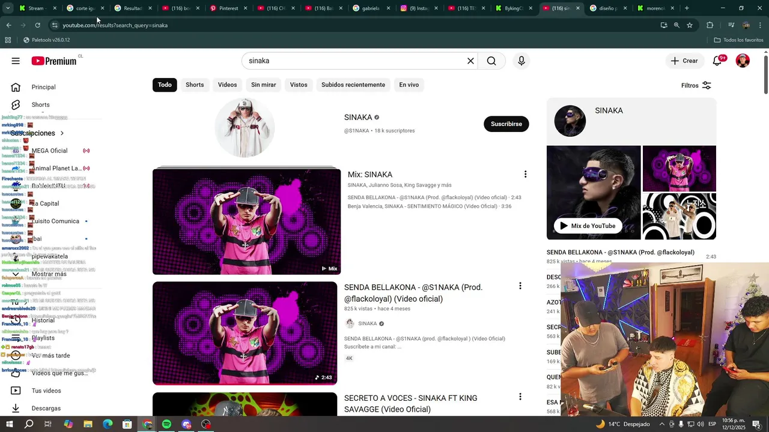
Task: Open Todos los favoritos bookmarks folder
Action: (x=738, y=40)
